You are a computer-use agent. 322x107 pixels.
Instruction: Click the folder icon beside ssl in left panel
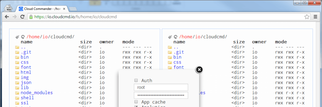tap(17, 103)
